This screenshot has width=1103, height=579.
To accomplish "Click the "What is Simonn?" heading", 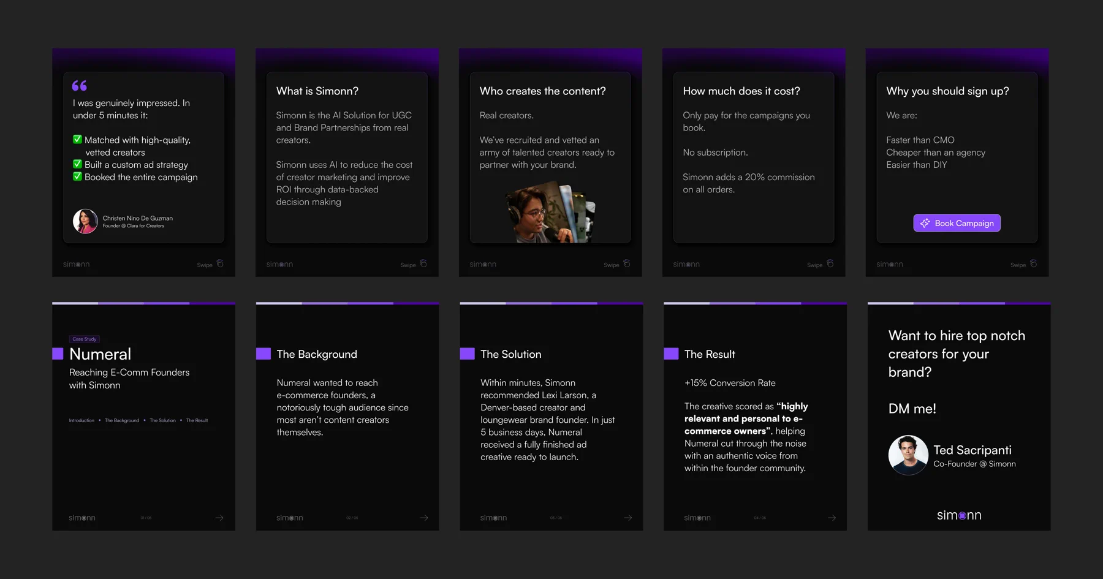I will pos(317,91).
